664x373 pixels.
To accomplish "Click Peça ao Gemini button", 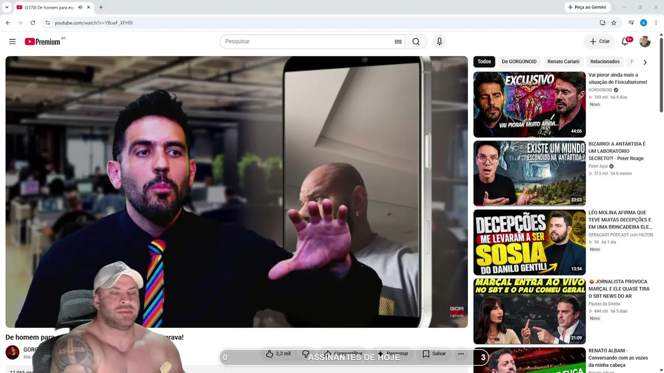I will [x=587, y=7].
